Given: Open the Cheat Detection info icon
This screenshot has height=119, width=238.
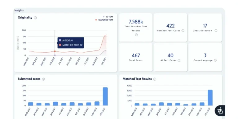Looking at the screenshot, I should tap(216, 31).
